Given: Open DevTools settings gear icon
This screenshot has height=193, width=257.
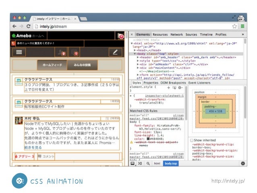Looking at the screenshot, I should coord(243,163).
